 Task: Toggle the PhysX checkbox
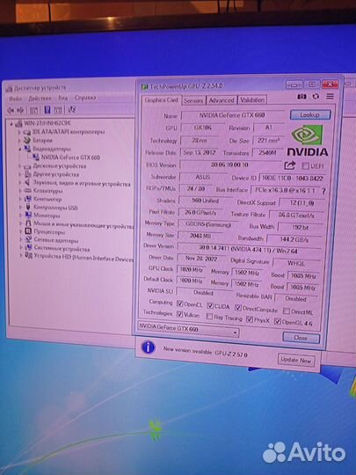pyautogui.click(x=250, y=319)
